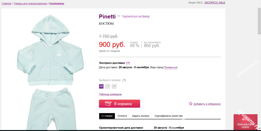Open express delivery help question mark
This screenshot has height=131, width=261.
tap(128, 63)
